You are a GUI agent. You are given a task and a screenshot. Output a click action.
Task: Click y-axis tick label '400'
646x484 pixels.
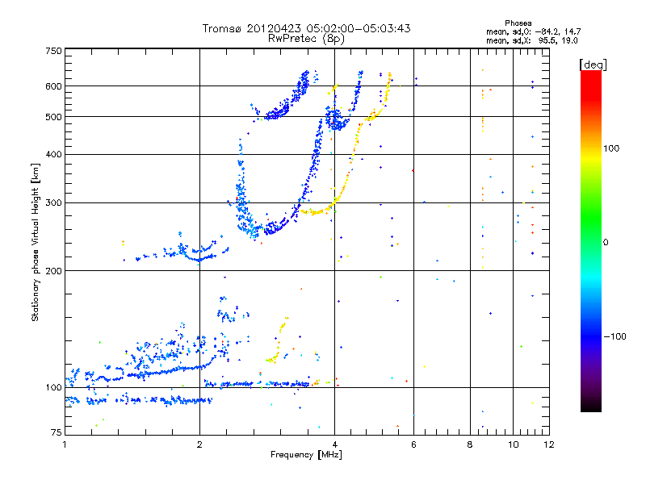tap(53, 154)
